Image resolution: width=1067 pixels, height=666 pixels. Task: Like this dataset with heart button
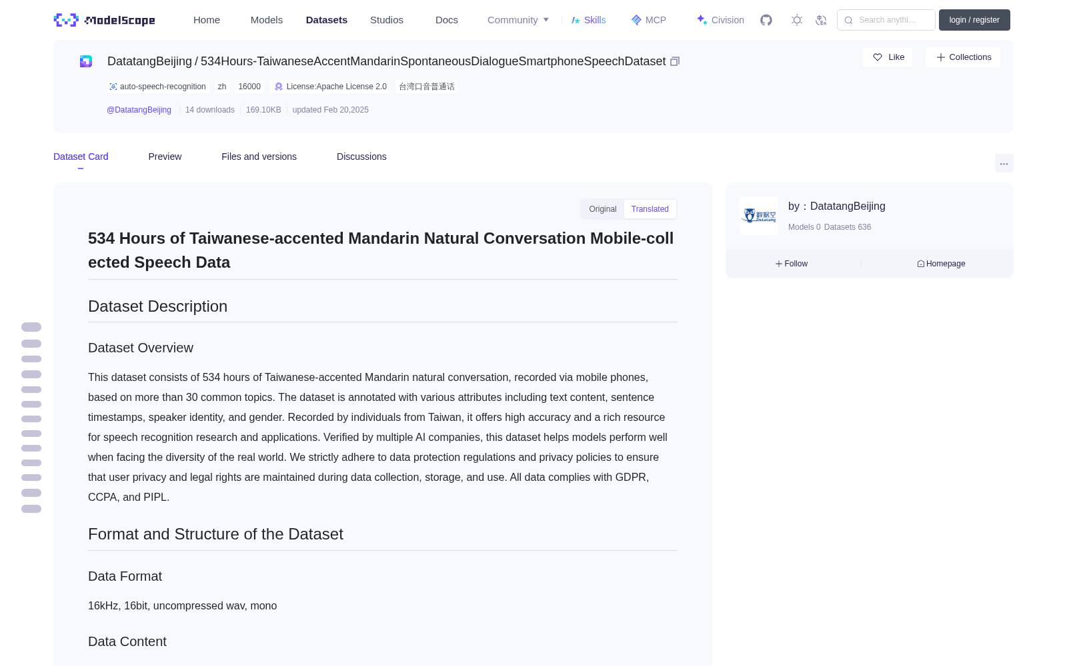pyautogui.click(x=888, y=57)
